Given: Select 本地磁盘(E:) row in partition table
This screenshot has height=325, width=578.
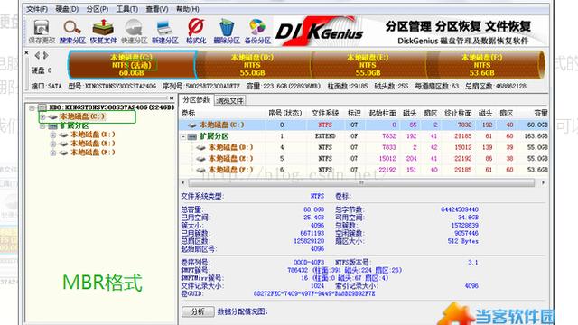Looking at the screenshot, I should click(364, 159).
